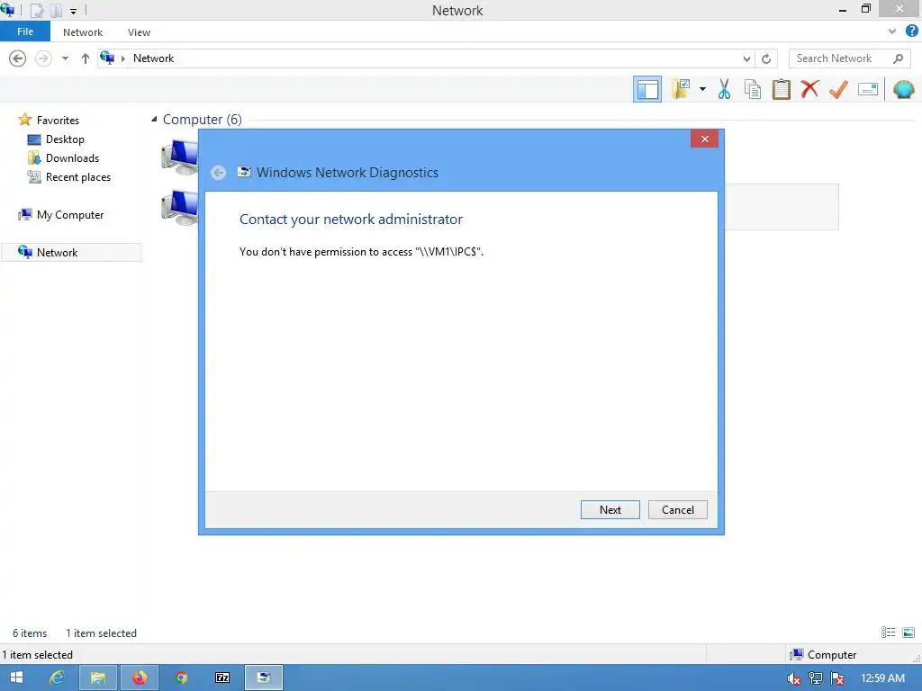The image size is (922, 691).
Task: Refresh the Network location
Action: click(766, 58)
